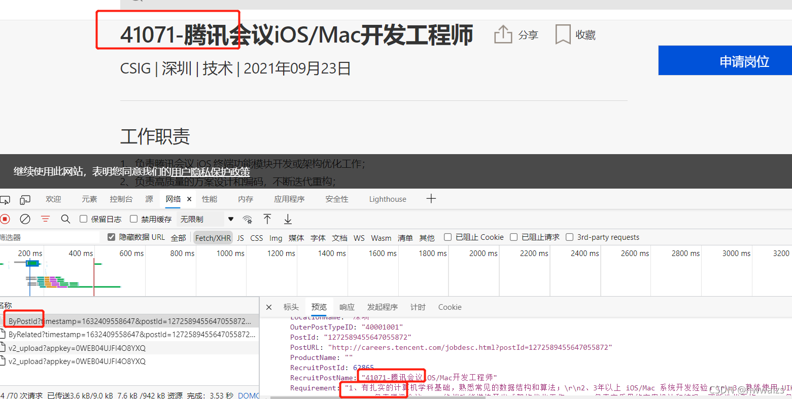Filter requests by 全部

(x=179, y=238)
